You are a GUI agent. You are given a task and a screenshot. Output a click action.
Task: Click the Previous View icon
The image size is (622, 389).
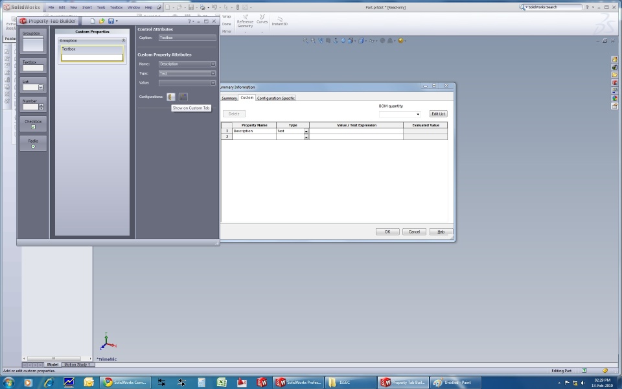(x=321, y=40)
